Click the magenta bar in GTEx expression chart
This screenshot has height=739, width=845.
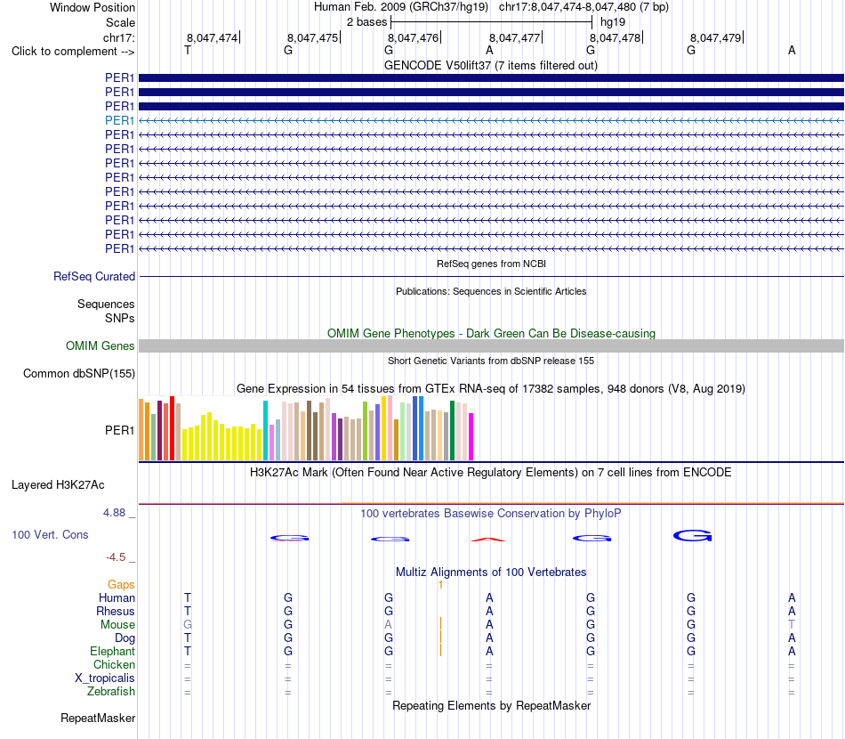click(x=471, y=436)
